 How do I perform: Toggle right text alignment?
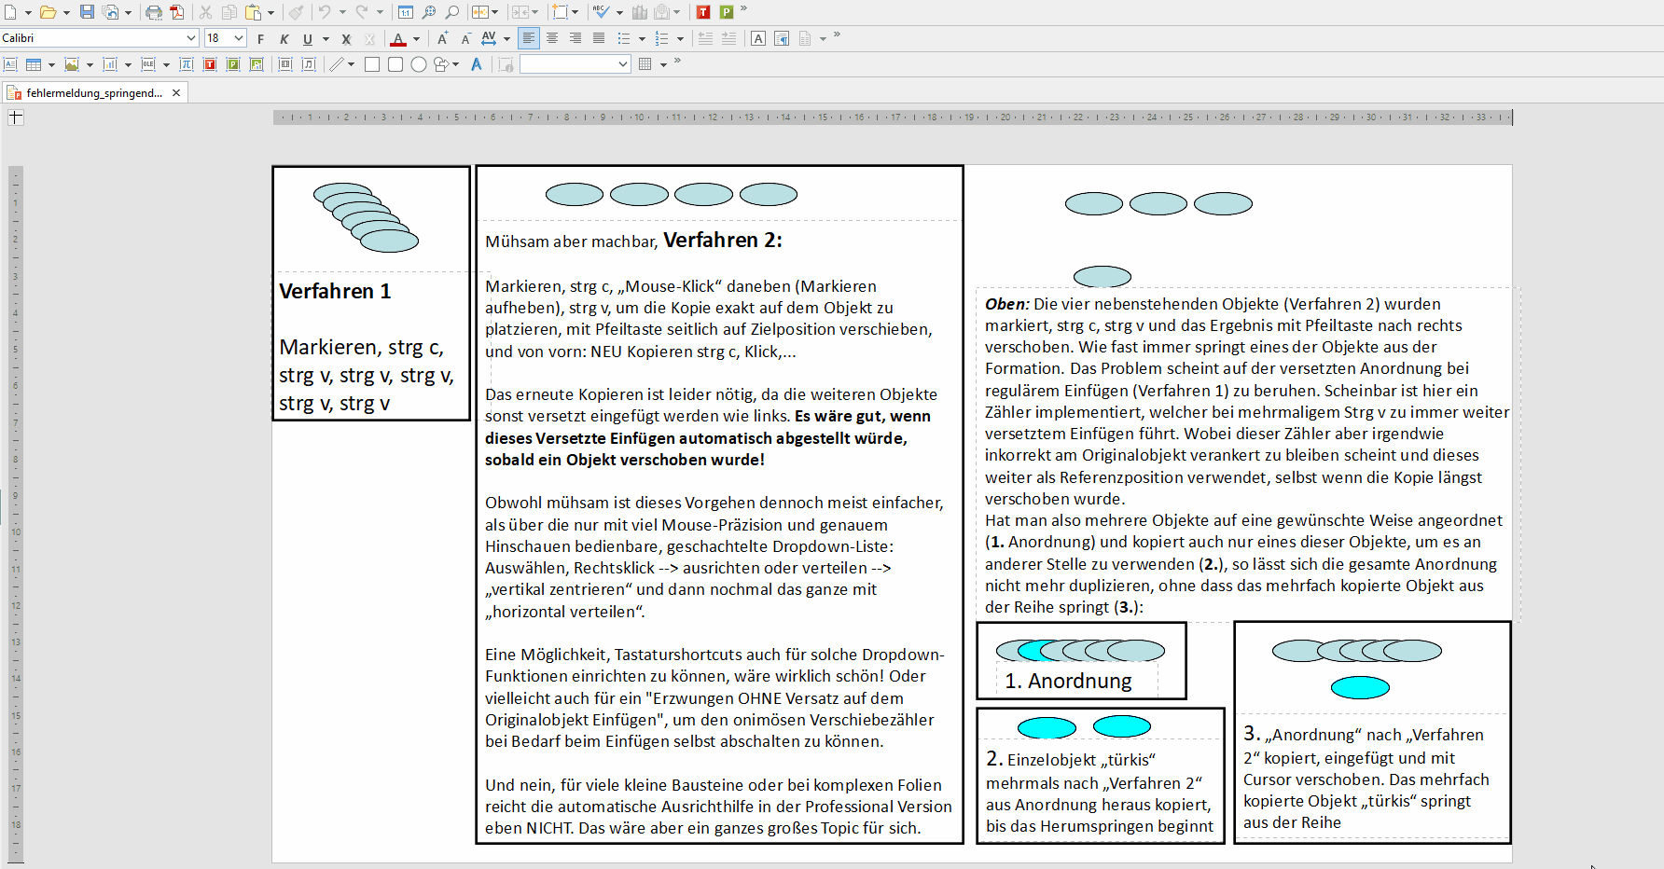(x=575, y=38)
